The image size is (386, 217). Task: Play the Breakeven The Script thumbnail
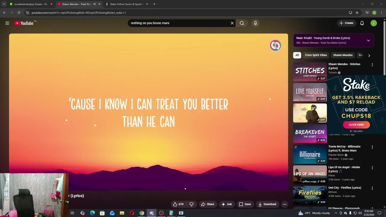pyautogui.click(x=310, y=134)
